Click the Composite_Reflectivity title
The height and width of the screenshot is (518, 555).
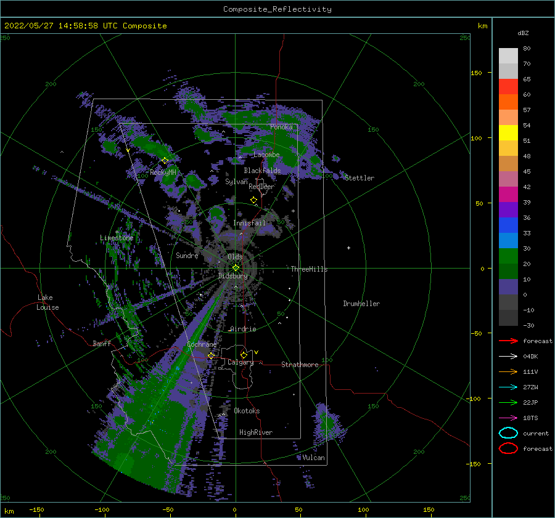[x=277, y=9]
